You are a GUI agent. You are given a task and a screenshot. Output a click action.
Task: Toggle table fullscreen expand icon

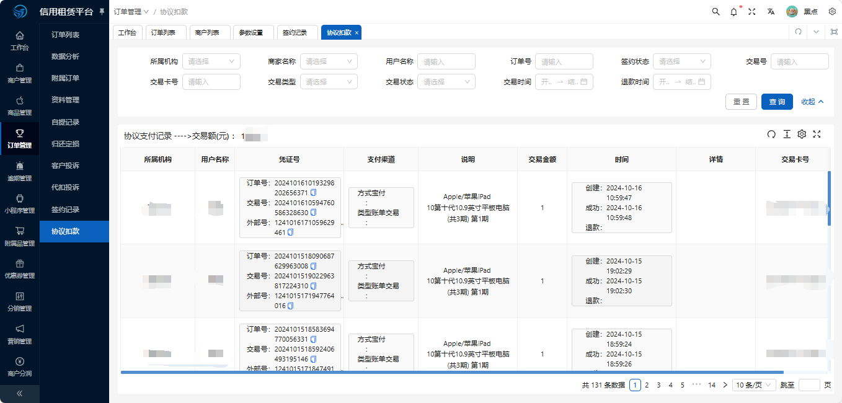point(817,135)
